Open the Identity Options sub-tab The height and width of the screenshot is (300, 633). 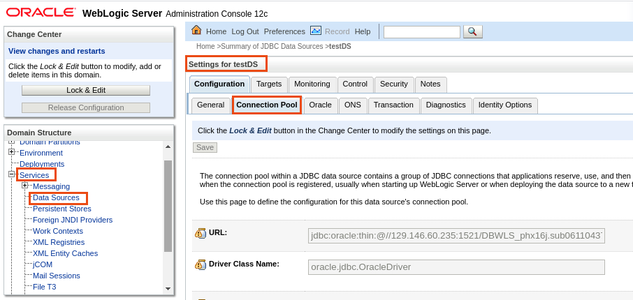pos(505,105)
